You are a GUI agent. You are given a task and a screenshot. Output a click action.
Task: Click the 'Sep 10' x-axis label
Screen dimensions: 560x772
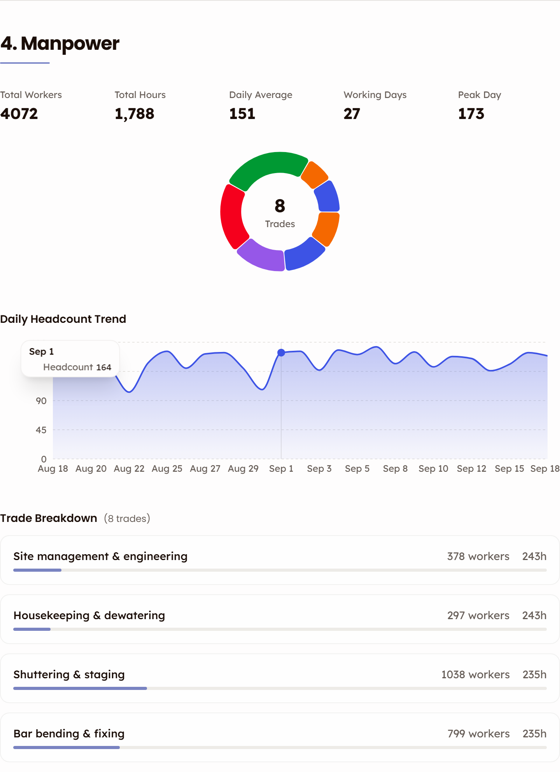pos(433,469)
